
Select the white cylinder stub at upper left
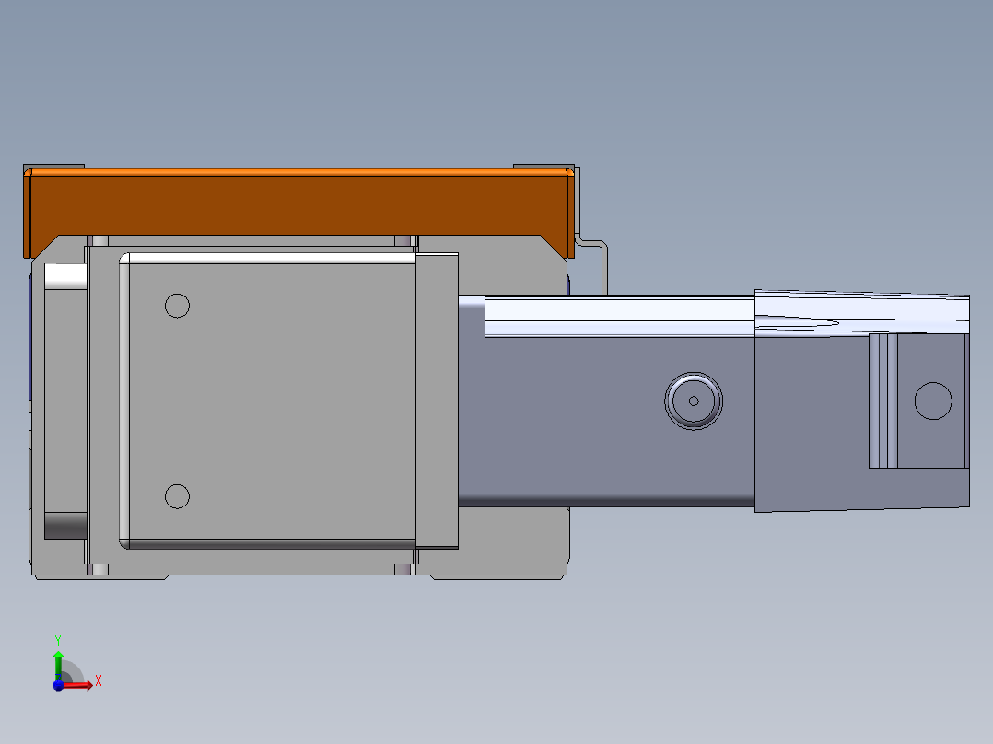coord(64,275)
